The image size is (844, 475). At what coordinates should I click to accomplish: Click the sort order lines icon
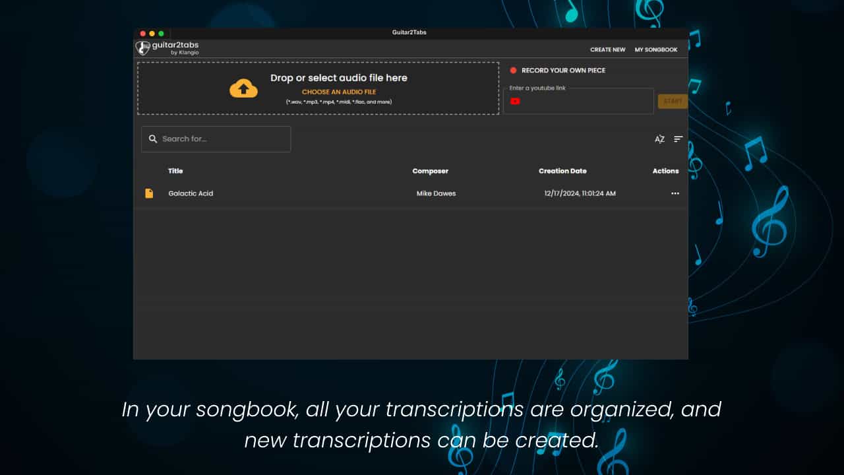[678, 139]
